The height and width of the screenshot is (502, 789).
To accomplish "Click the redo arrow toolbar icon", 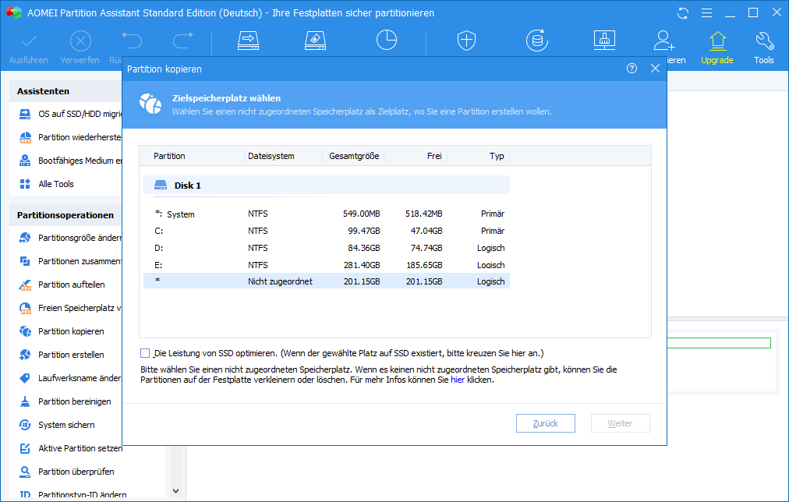I will (182, 41).
